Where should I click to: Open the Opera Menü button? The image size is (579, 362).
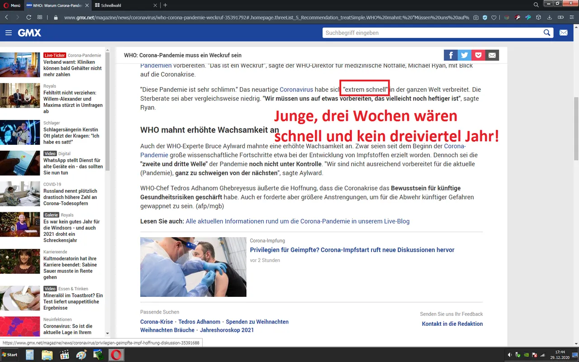(x=12, y=5)
